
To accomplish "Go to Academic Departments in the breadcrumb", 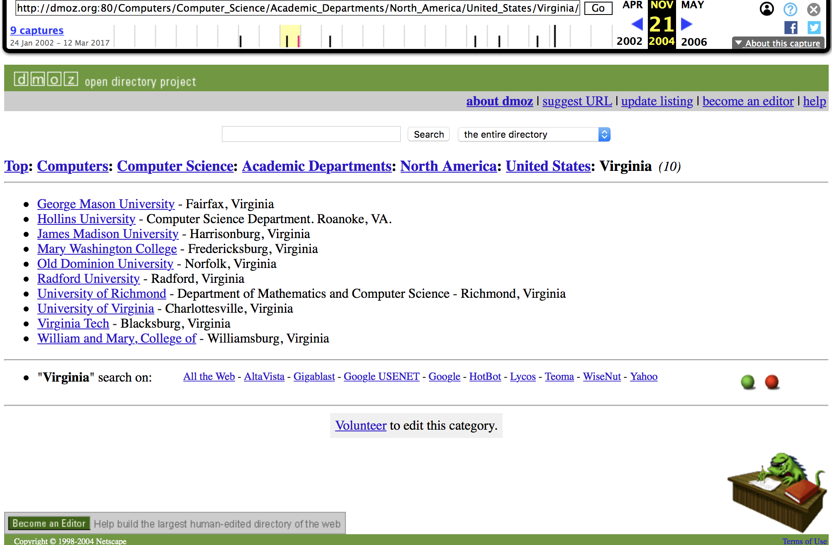I will [x=317, y=166].
